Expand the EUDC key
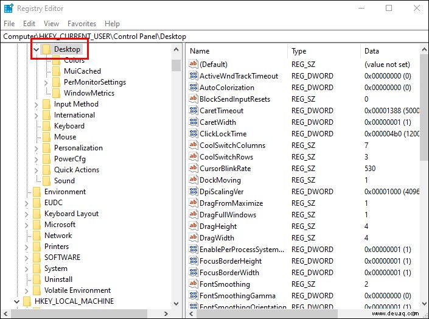 tap(26, 203)
